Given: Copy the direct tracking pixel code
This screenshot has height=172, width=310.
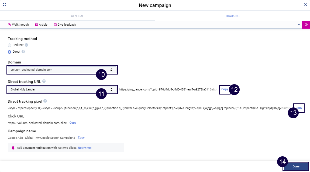Looking at the screenshot, I should click(x=299, y=108).
